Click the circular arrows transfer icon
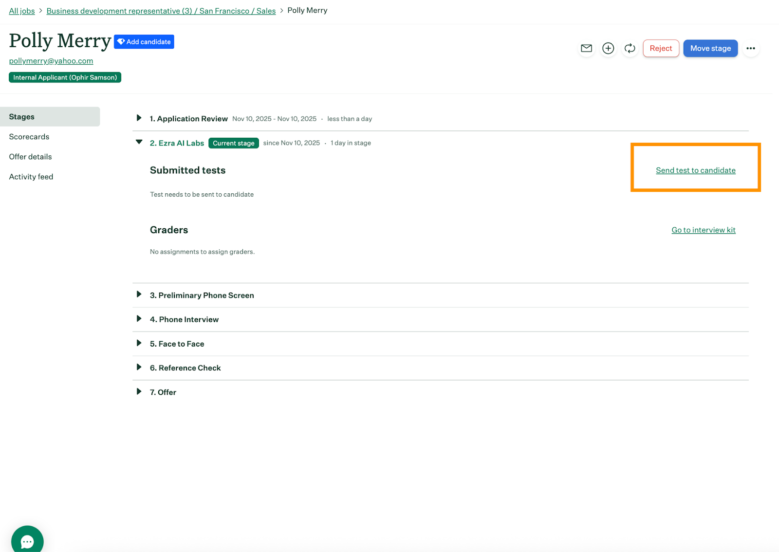The image size is (779, 552). click(x=630, y=48)
